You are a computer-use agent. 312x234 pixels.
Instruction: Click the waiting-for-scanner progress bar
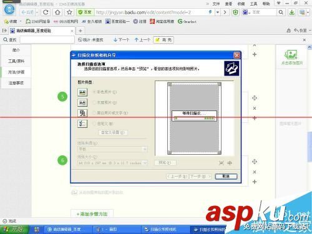[x=194, y=118]
